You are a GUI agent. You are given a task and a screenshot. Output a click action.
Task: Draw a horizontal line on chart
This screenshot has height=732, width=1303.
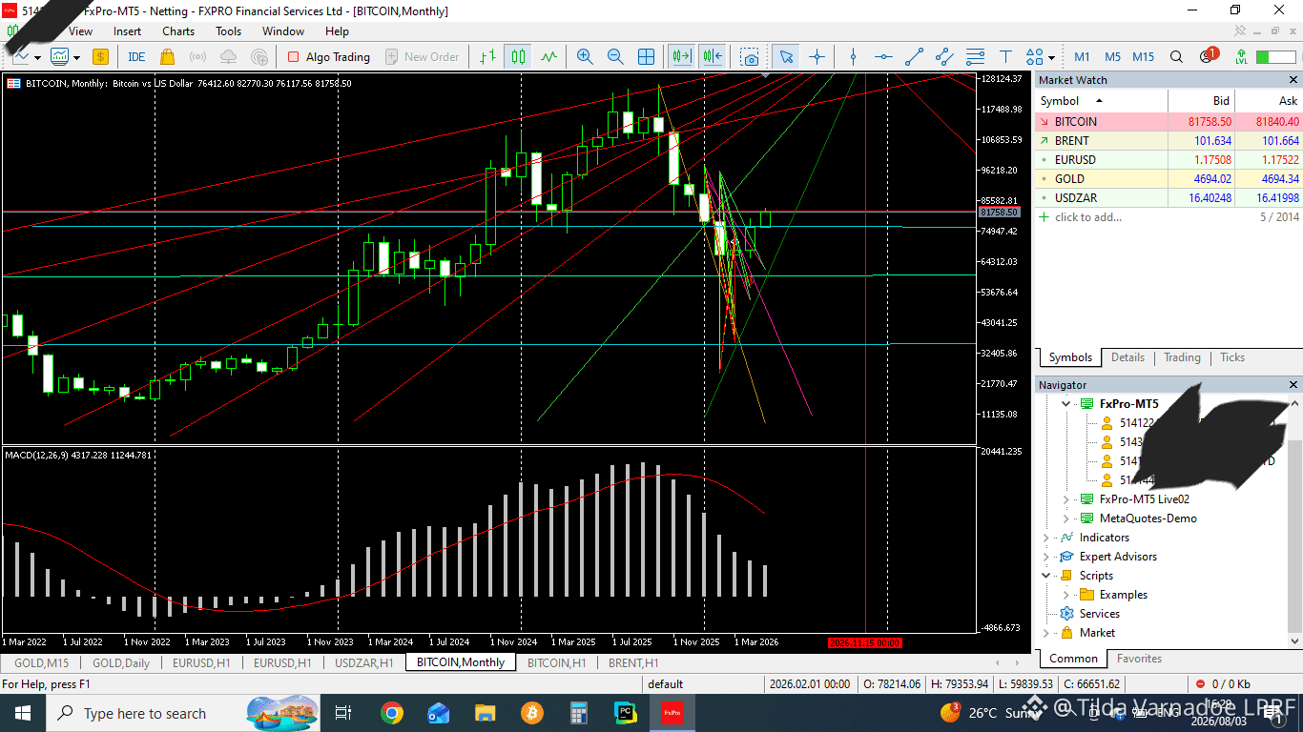coord(883,57)
